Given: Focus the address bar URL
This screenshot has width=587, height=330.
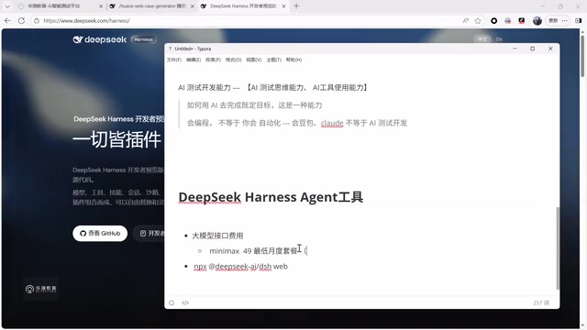Looking at the screenshot, I should click(x=87, y=20).
